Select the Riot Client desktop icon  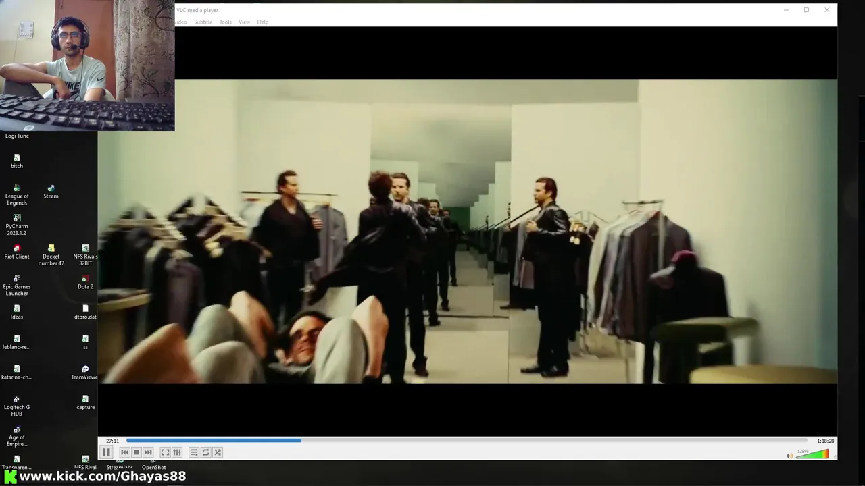17,252
